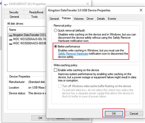Viewport: 145px width, 123px height.
Task: Click Manufacturer label in Device Properties
Action: click(x=17, y=82)
